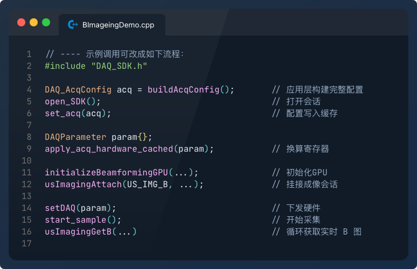Click the red close window dot

click(21, 22)
